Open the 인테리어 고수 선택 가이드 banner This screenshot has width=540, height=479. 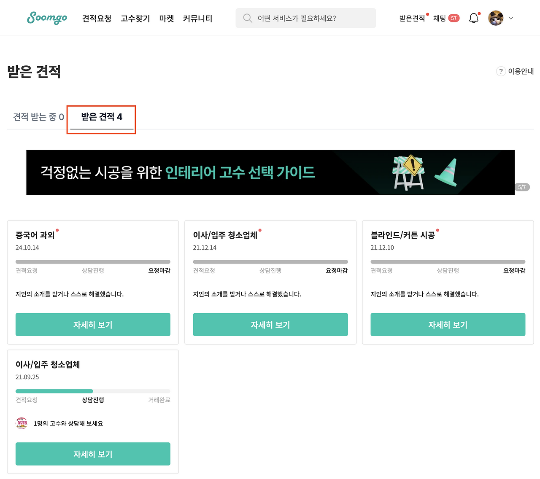click(270, 172)
